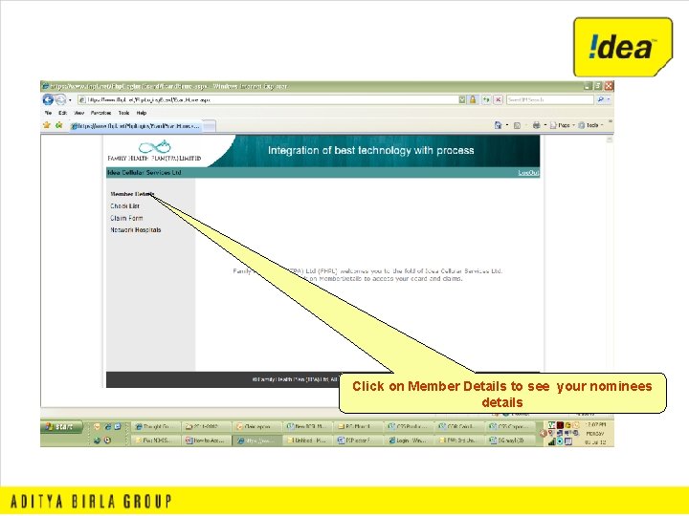Click the browser Back arrow button
This screenshot has height=516, width=689.
click(48, 100)
